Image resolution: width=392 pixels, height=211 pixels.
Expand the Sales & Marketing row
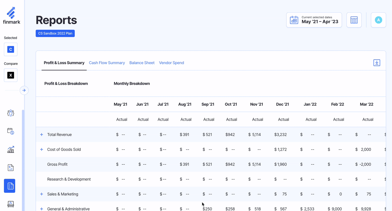[x=42, y=194]
